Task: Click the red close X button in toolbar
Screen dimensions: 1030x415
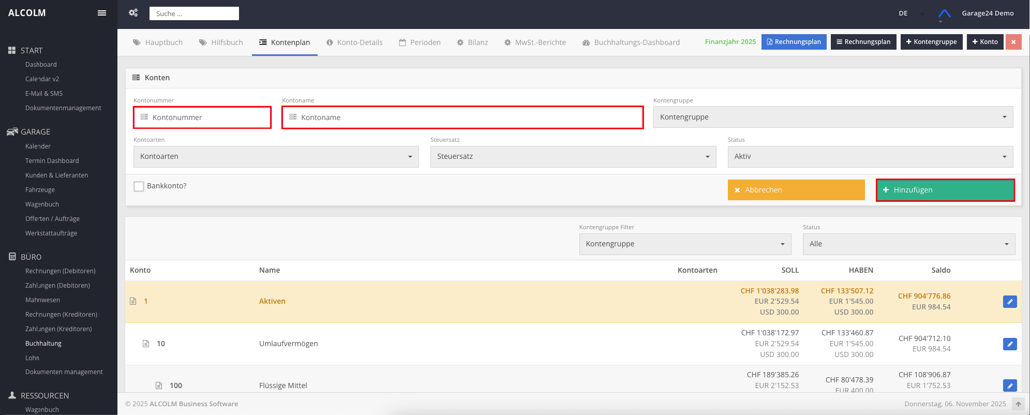Action: coord(1013,42)
